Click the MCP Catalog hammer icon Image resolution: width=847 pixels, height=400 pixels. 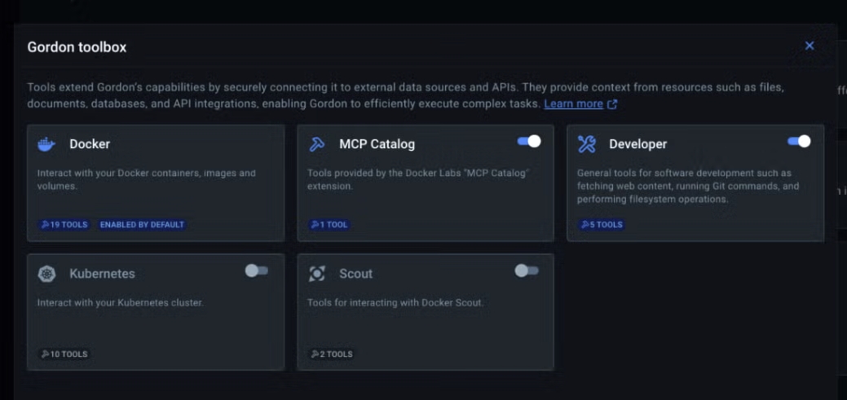coord(316,144)
